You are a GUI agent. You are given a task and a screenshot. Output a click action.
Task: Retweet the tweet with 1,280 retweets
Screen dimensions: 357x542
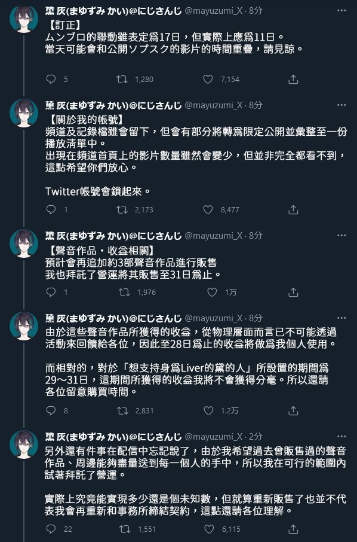[x=122, y=79]
